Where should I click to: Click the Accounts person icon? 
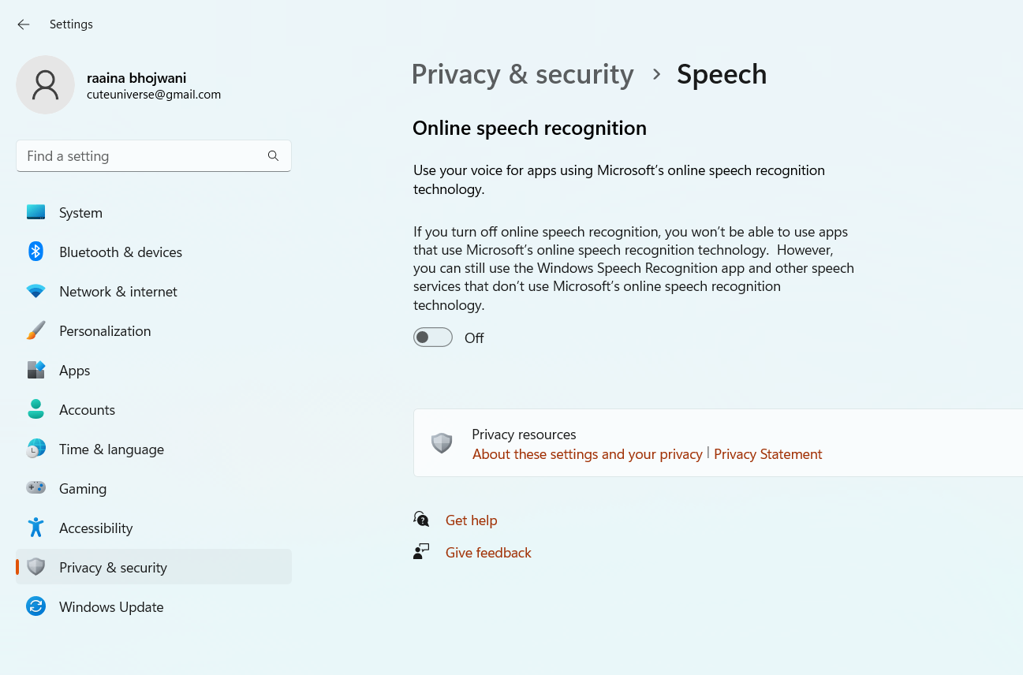point(35,410)
